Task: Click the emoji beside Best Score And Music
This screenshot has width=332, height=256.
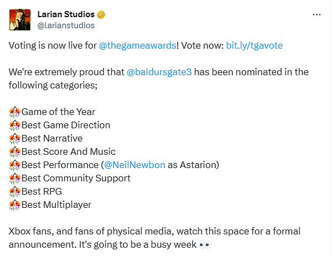Action: (15, 152)
